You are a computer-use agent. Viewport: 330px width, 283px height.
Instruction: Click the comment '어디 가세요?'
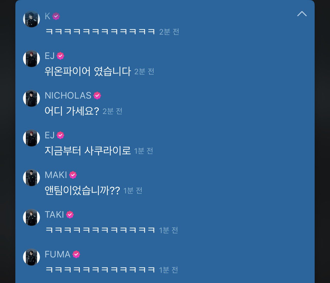(x=72, y=111)
